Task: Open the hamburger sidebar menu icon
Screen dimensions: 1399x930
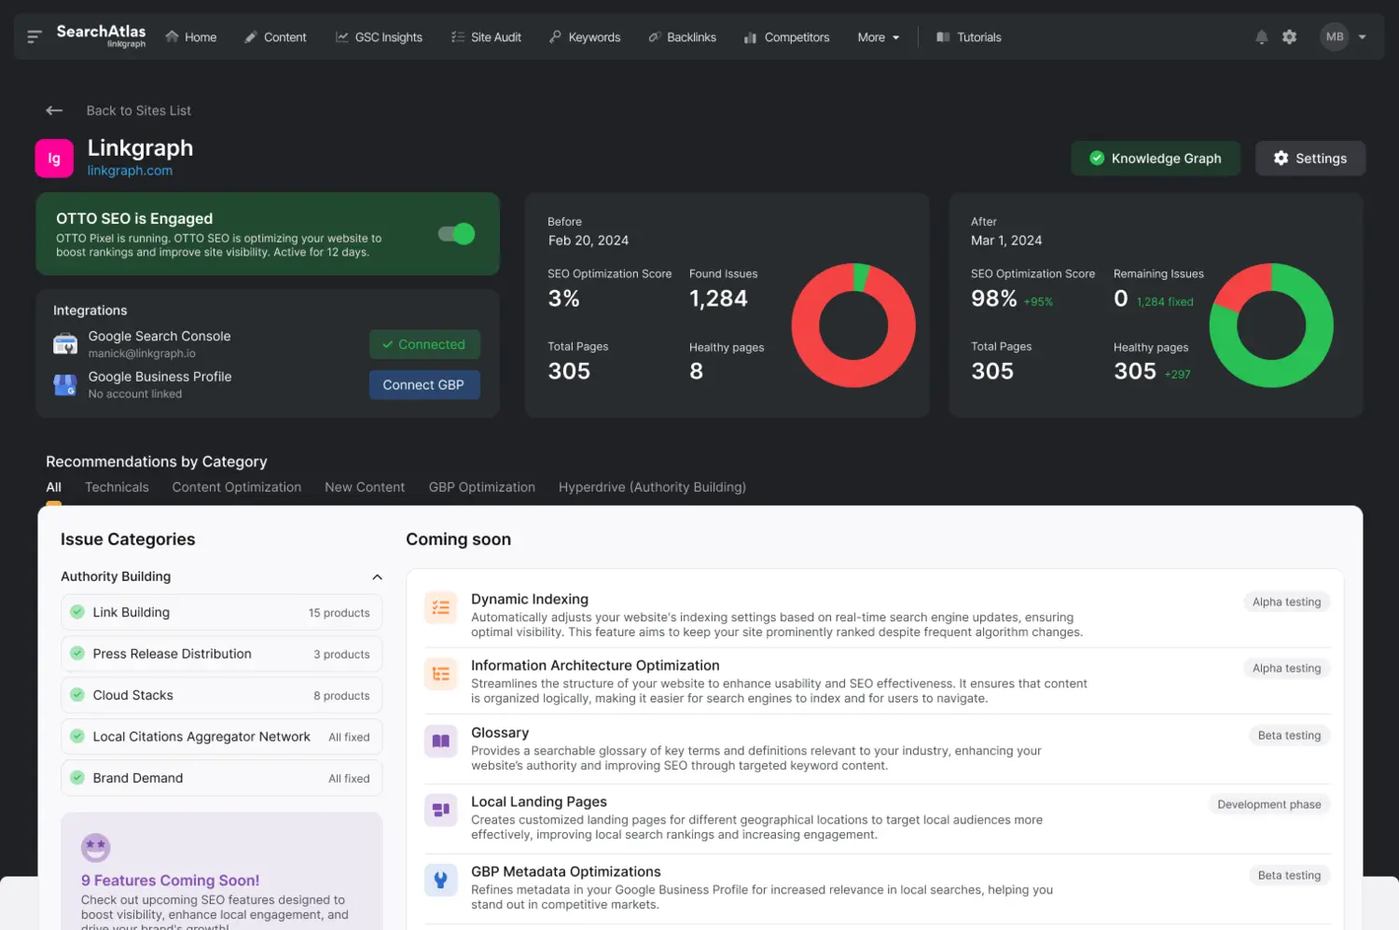Action: tap(35, 37)
